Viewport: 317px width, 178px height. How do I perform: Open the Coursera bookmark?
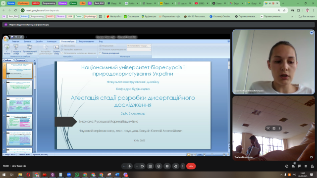tap(220, 16)
